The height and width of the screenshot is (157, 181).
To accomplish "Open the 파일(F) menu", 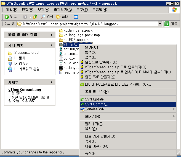I will pos(12,10).
